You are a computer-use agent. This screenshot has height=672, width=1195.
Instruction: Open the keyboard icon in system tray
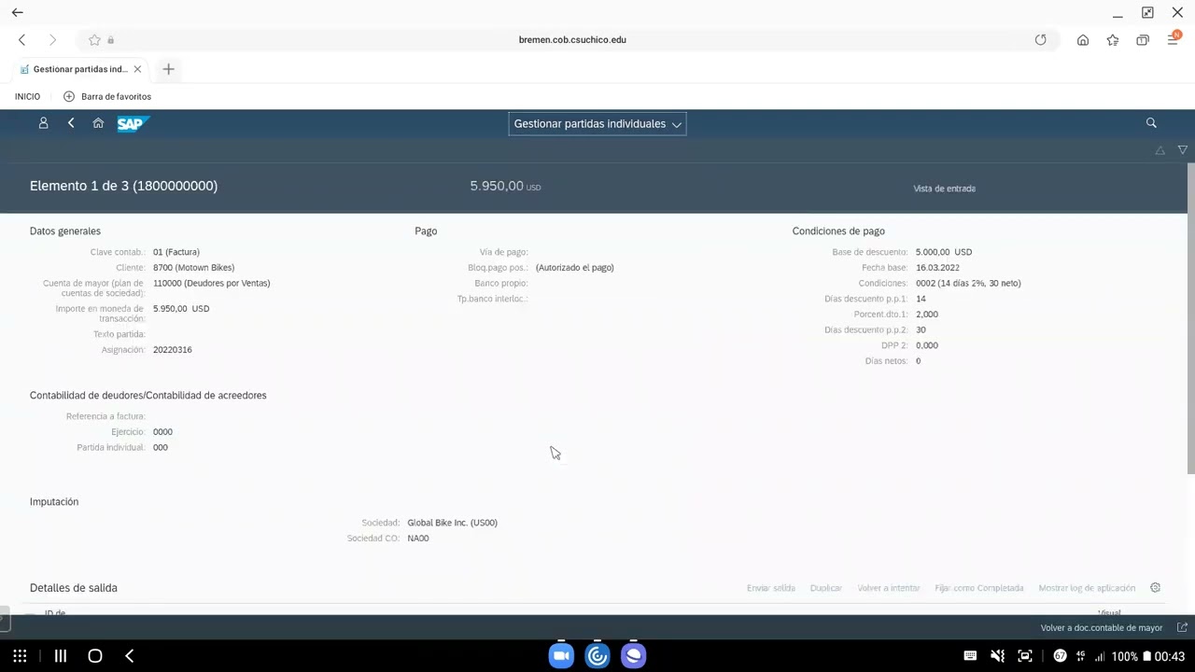[970, 656]
